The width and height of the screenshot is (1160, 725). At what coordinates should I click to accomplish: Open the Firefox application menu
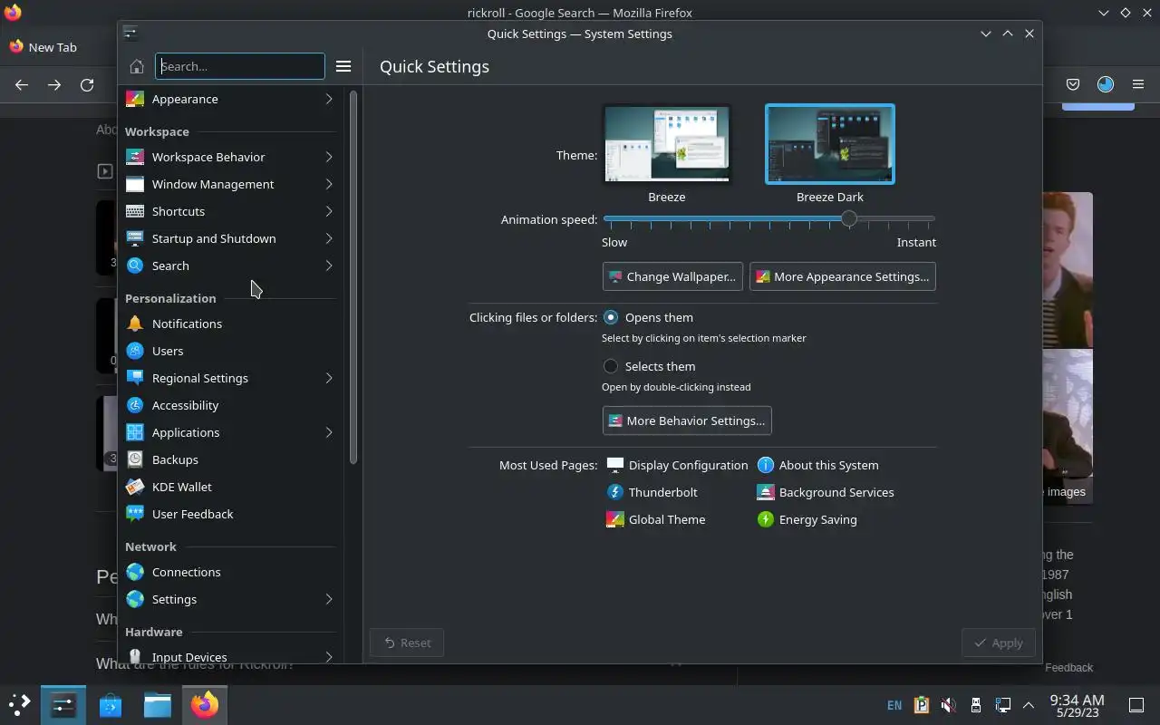coord(1138,84)
